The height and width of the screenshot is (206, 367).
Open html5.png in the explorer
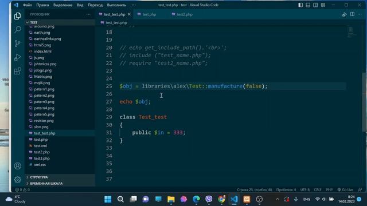pyautogui.click(x=42, y=45)
